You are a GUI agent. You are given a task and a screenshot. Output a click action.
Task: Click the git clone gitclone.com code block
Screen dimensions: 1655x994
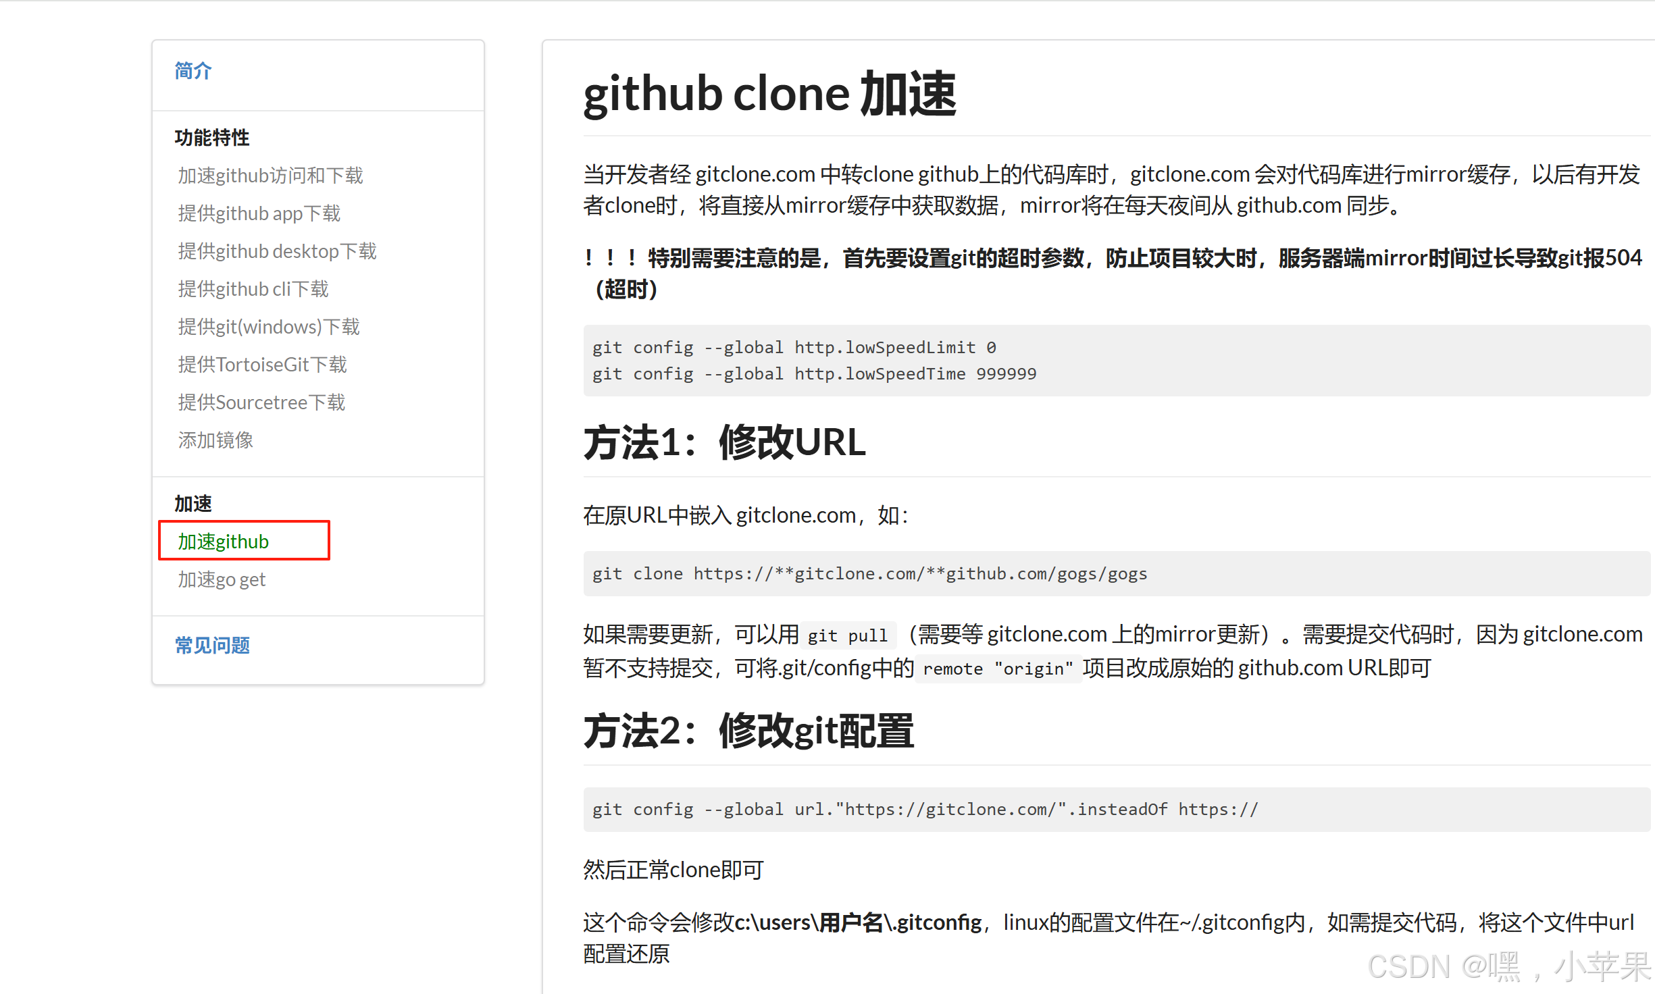pyautogui.click(x=1117, y=574)
